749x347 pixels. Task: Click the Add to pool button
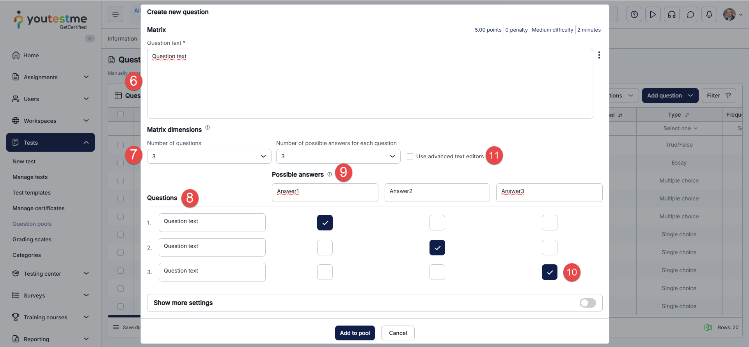(355, 333)
